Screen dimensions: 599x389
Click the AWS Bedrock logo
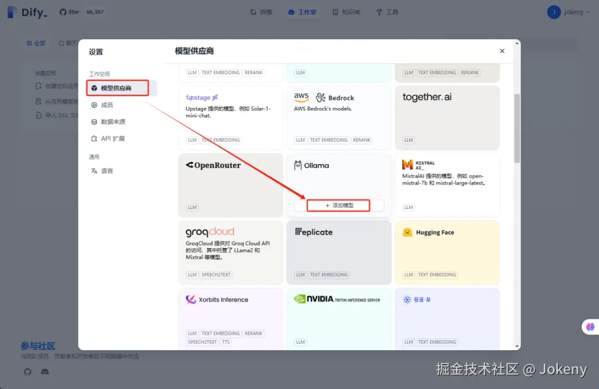(x=324, y=98)
